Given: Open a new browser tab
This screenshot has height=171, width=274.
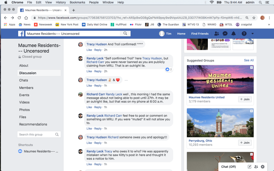Looking at the screenshot, I should click(74, 10).
